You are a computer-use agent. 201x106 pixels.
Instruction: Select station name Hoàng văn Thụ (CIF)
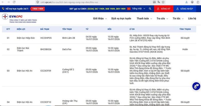70,102
